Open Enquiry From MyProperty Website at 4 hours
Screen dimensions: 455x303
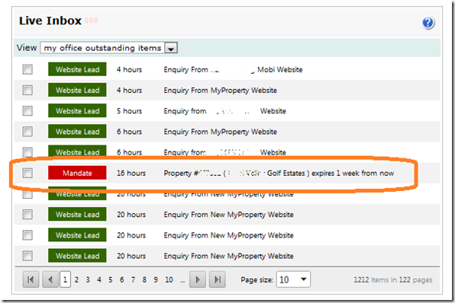(x=220, y=91)
